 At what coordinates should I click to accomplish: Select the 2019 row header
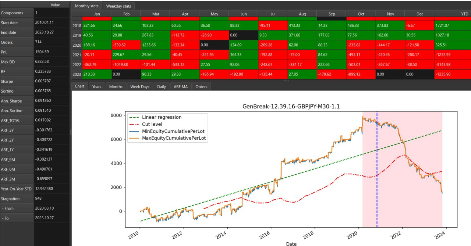pyautogui.click(x=77, y=36)
